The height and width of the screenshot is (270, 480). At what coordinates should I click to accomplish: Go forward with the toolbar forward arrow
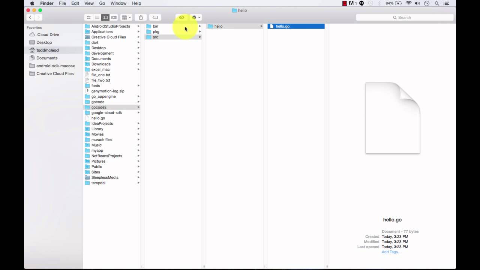click(38, 17)
